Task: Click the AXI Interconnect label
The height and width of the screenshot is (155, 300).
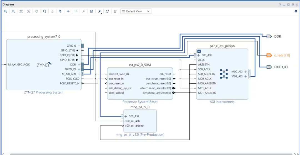Action: (222, 102)
